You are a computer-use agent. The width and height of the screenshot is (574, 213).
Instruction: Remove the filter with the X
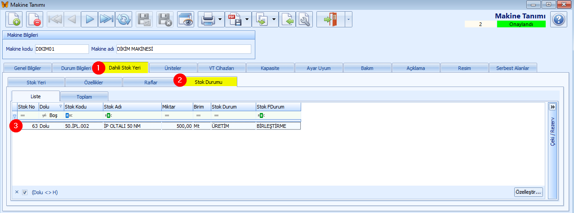[17, 192]
